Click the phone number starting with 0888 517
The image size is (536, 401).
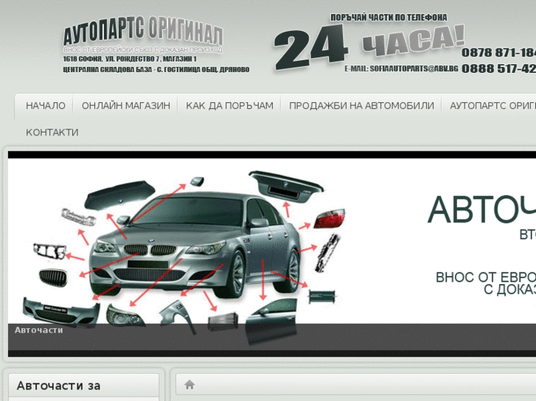click(x=498, y=68)
